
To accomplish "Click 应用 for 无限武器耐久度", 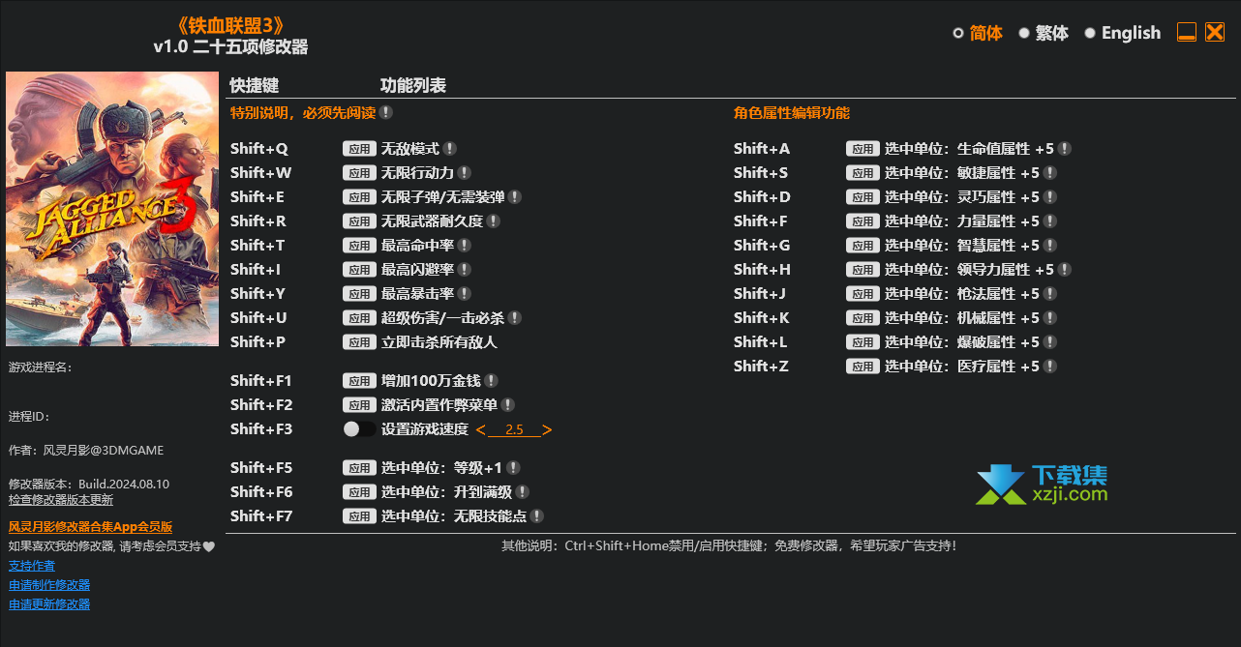I will [x=360, y=221].
